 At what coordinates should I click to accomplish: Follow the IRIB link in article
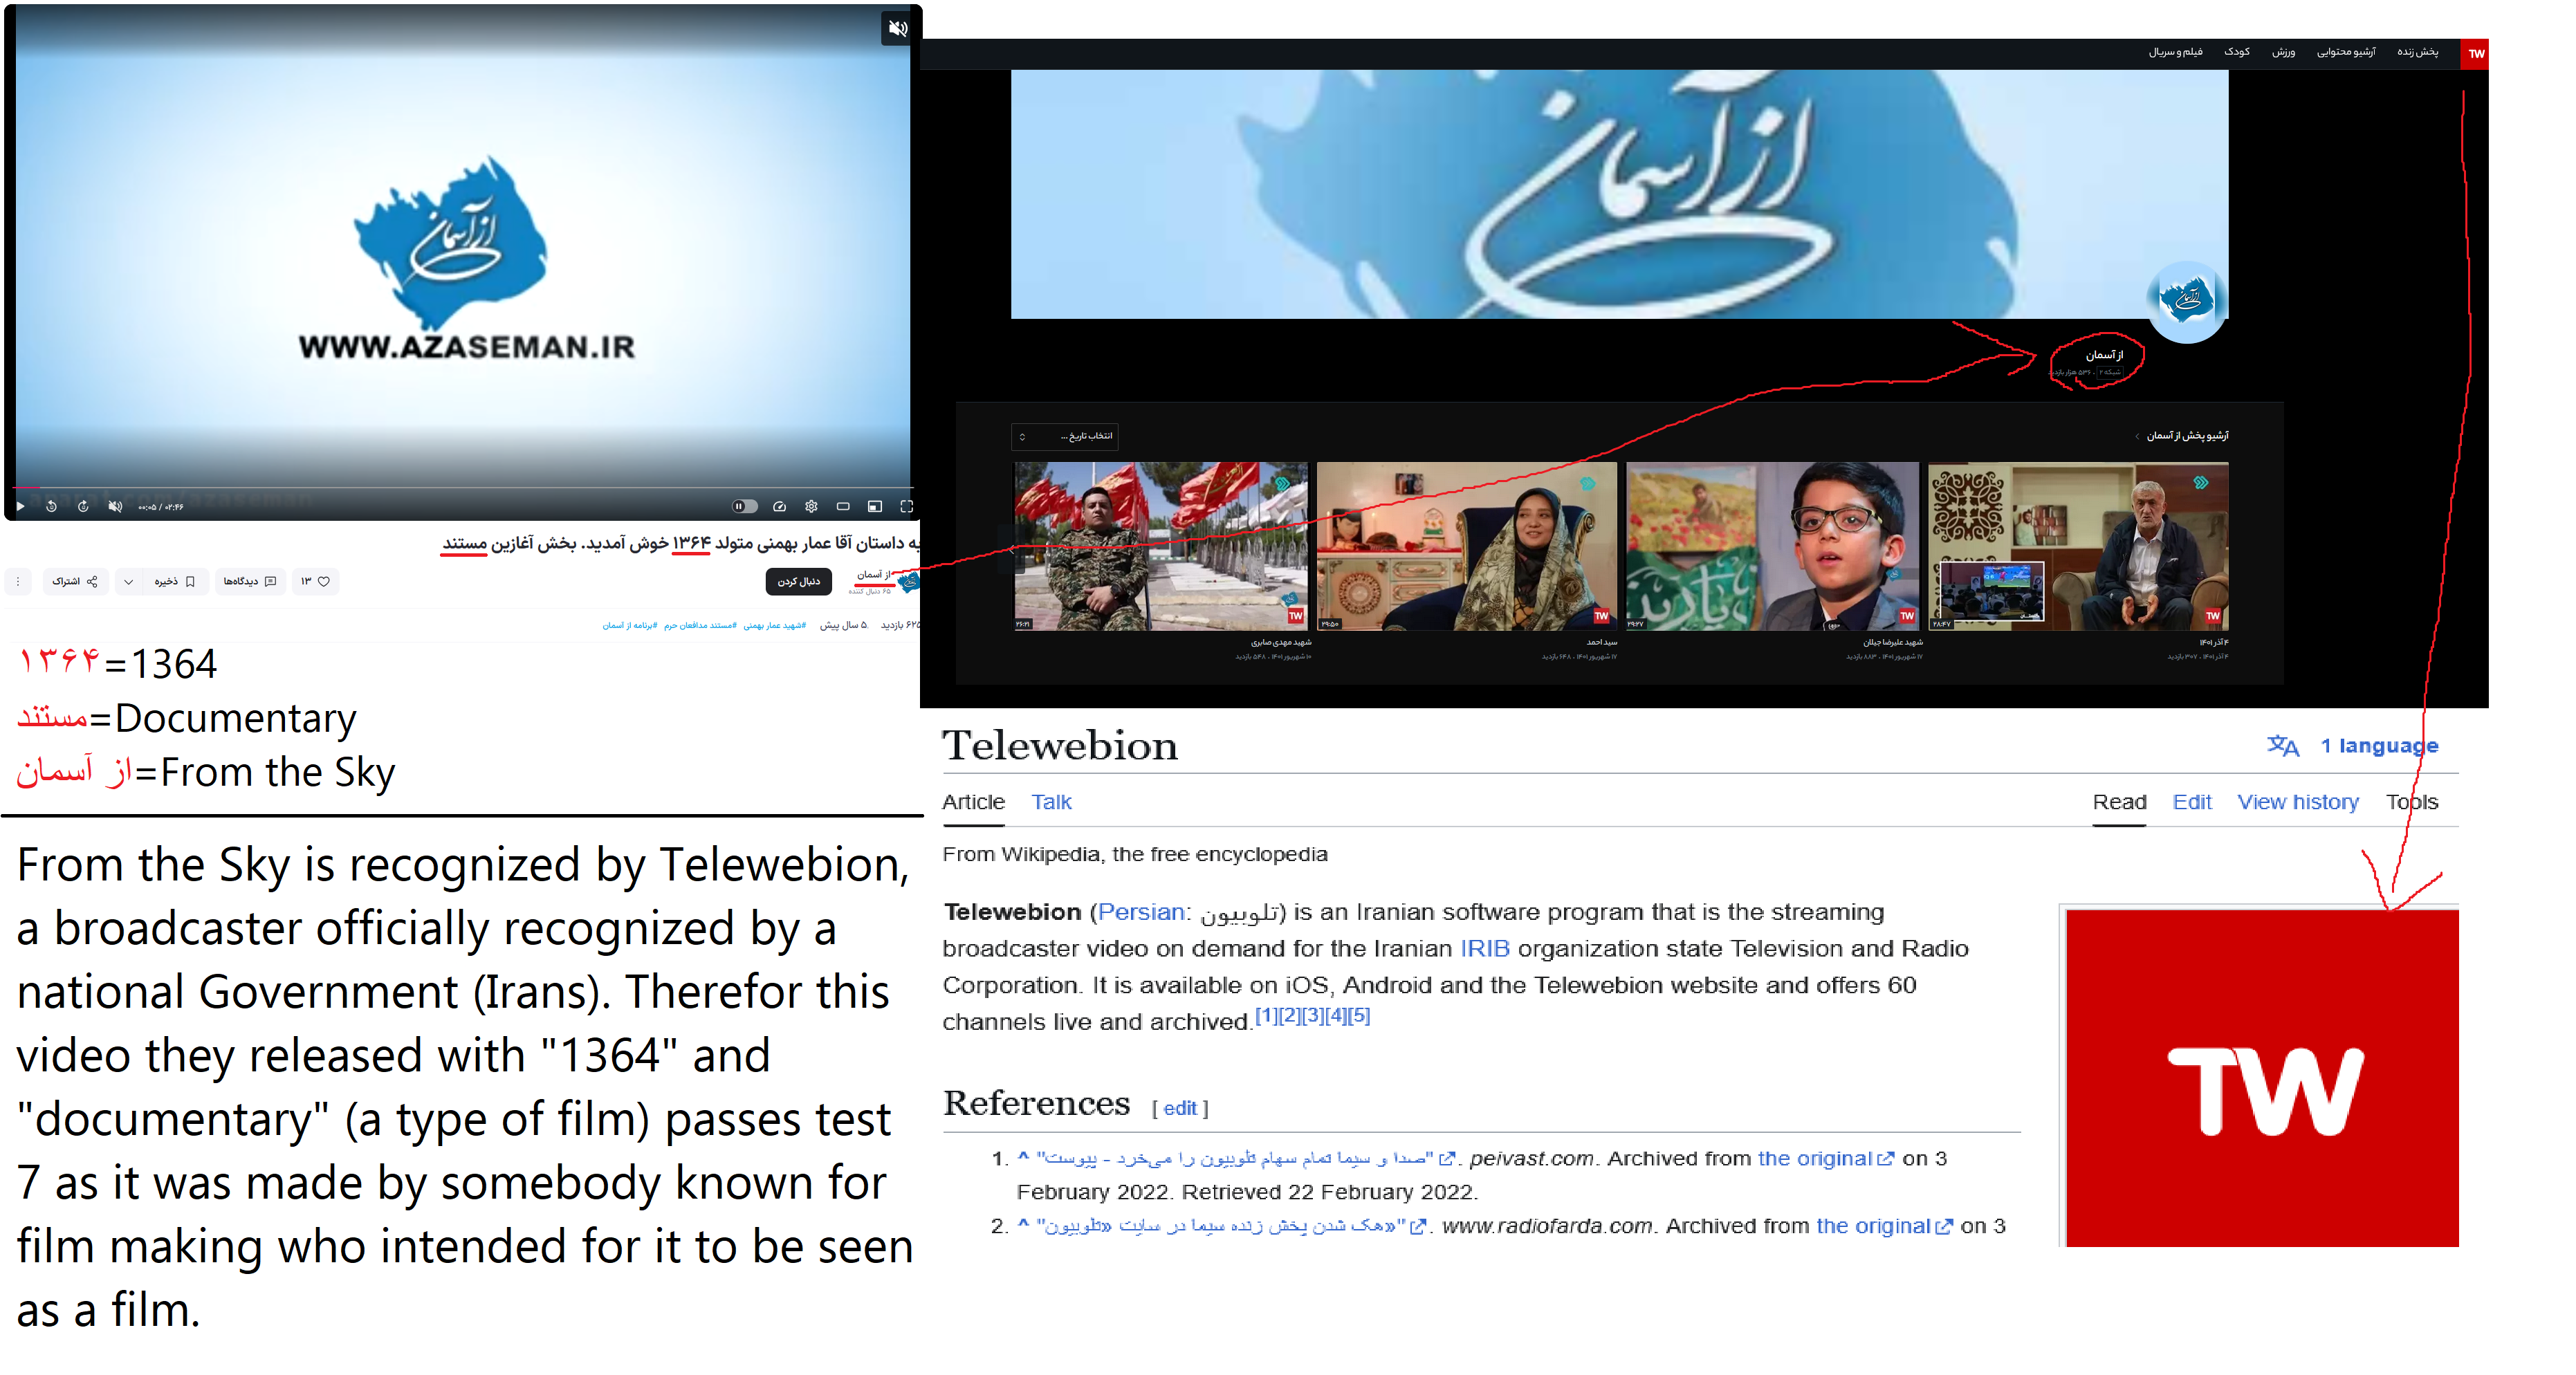[x=1484, y=949]
